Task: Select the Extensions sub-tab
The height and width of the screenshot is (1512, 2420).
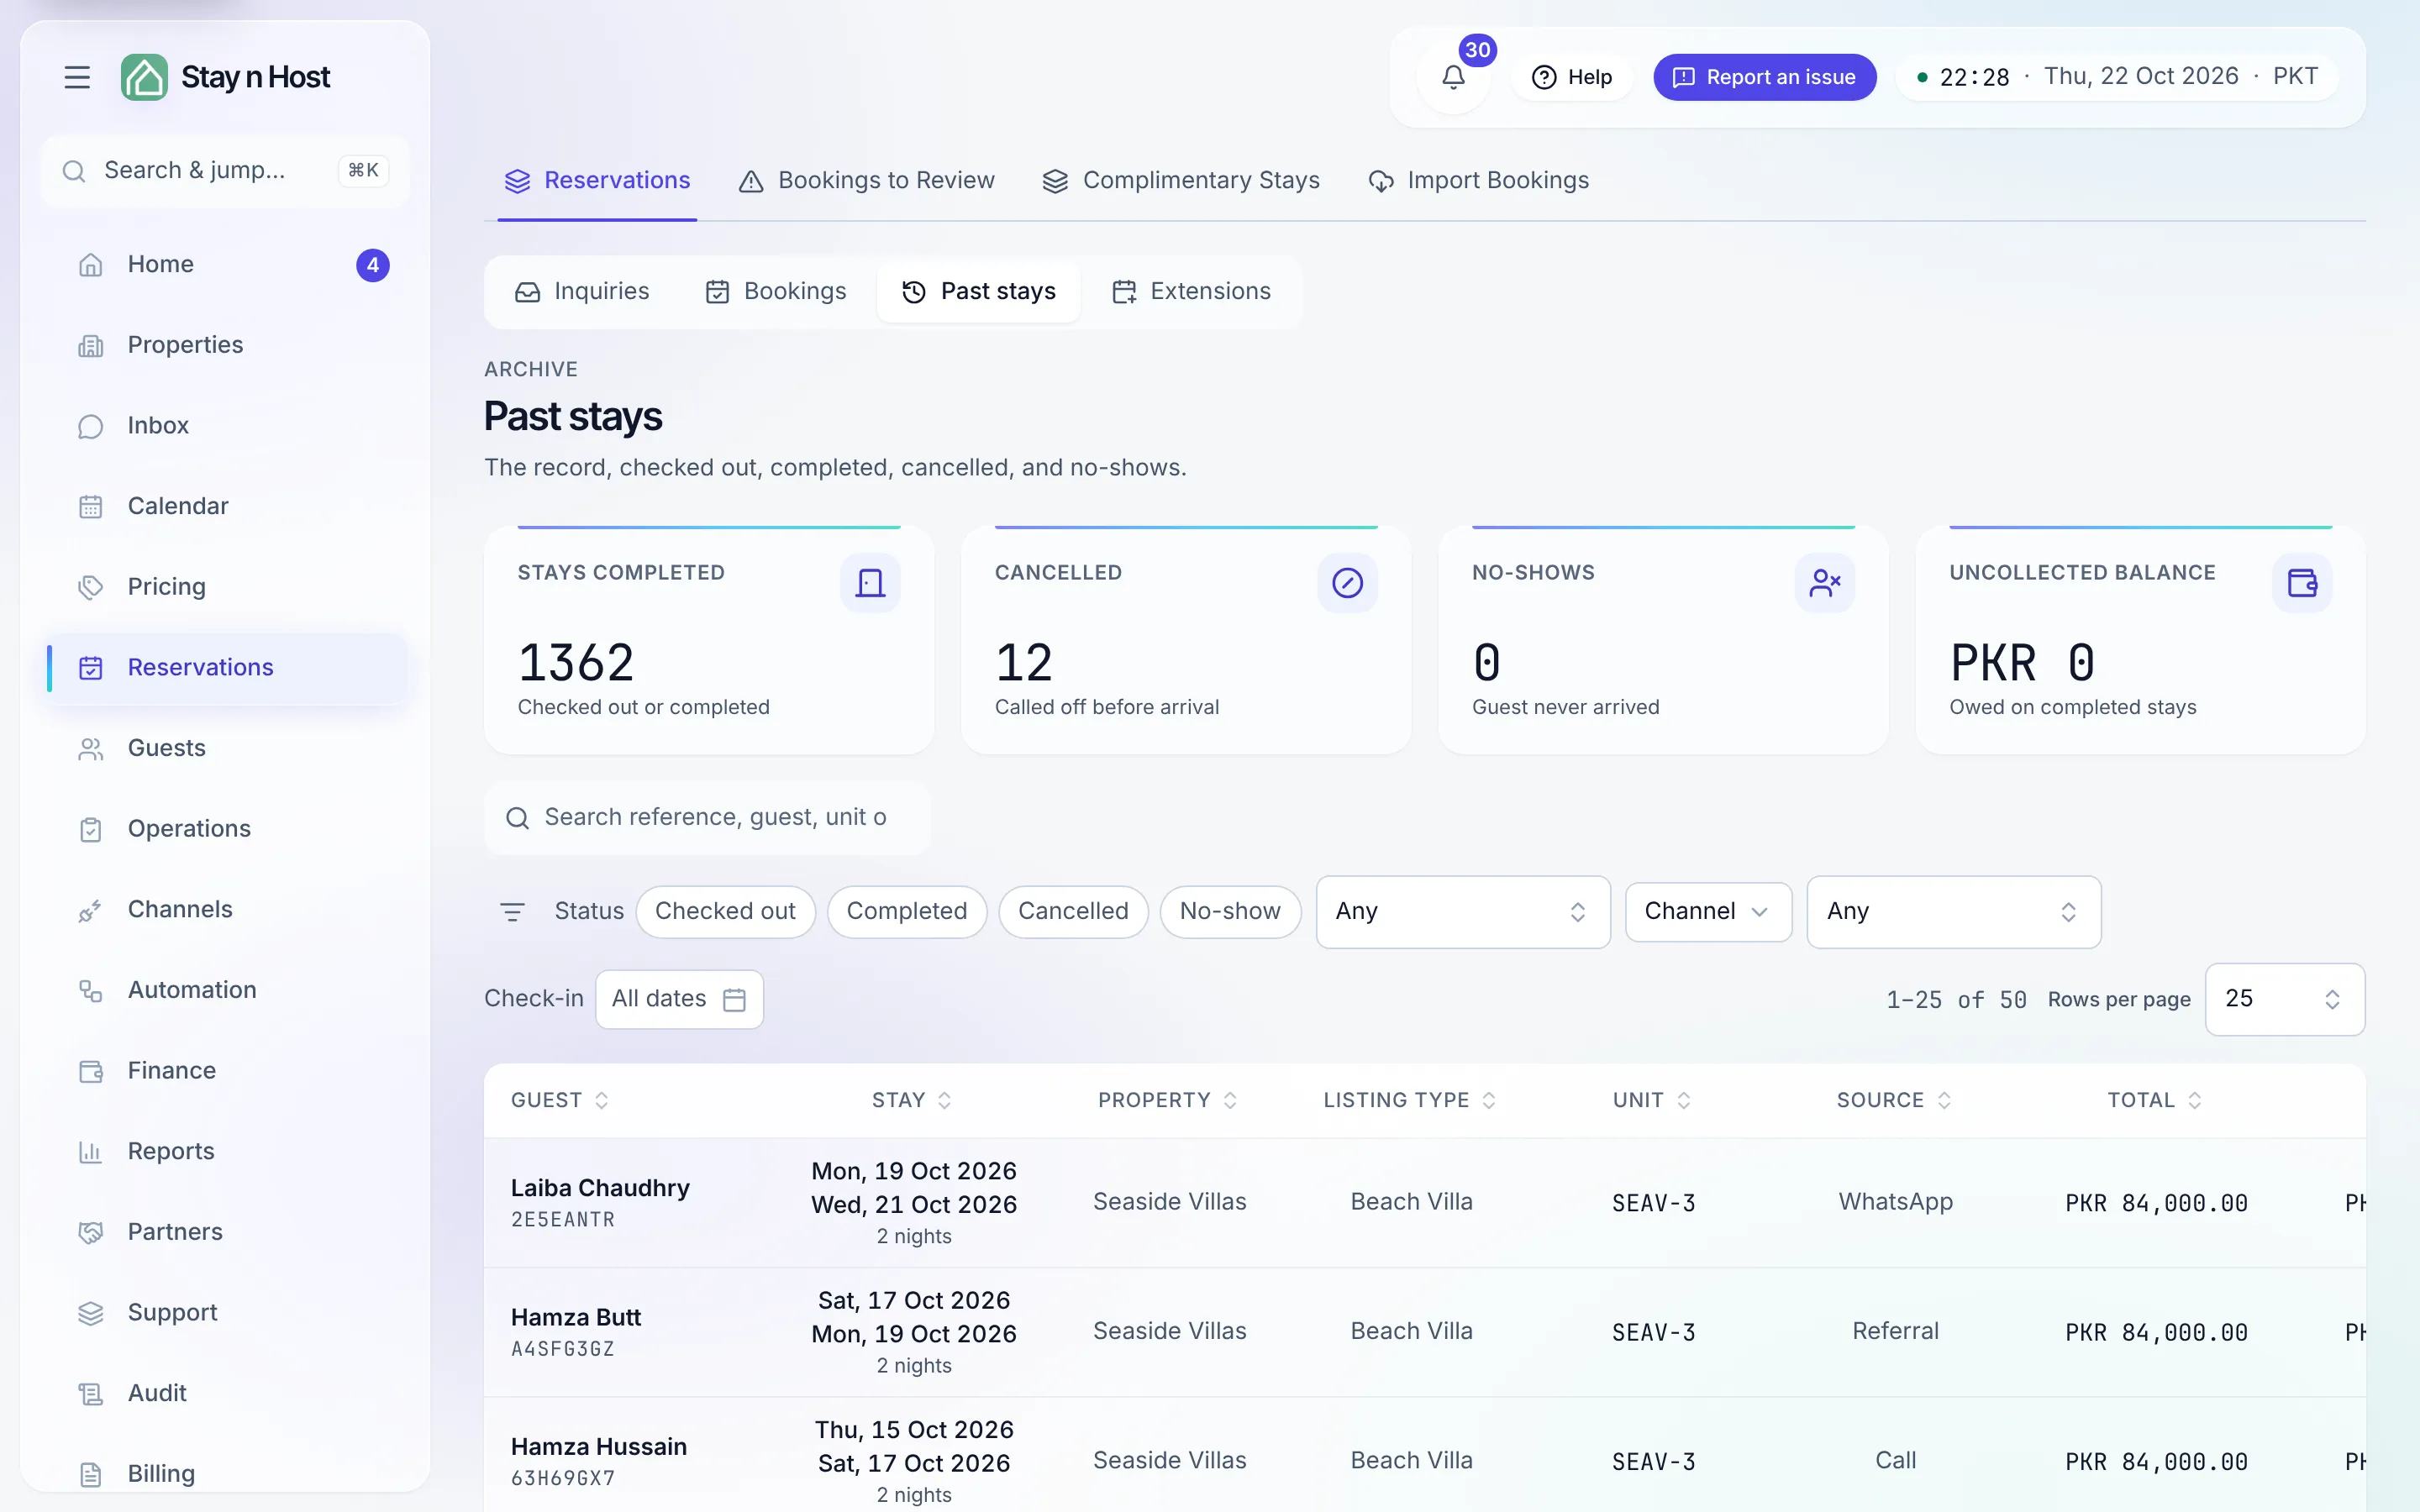Action: coord(1191,292)
